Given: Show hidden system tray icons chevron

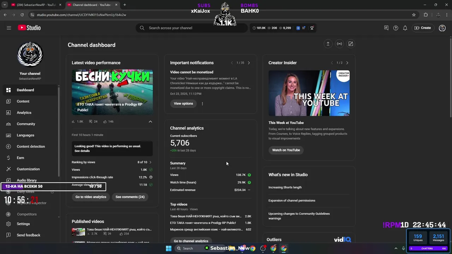Looking at the screenshot, I should click(396, 248).
